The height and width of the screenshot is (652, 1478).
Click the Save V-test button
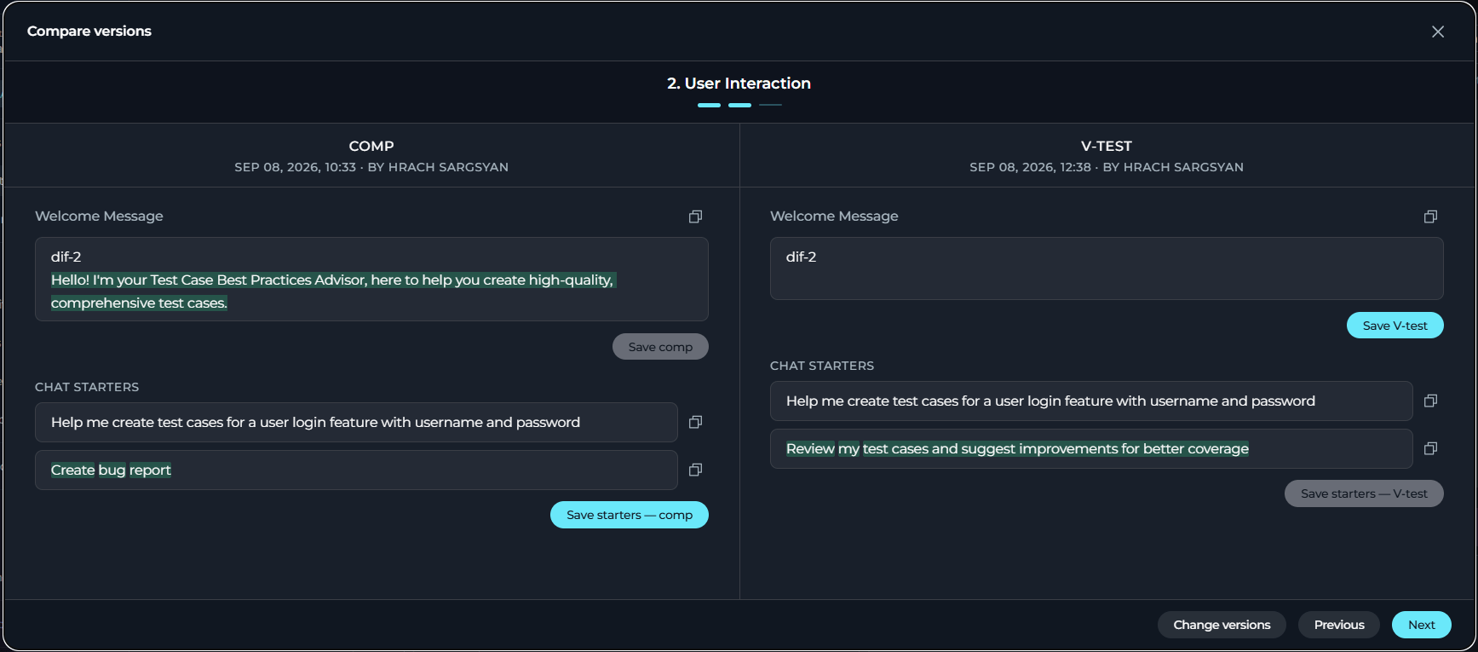pos(1395,326)
